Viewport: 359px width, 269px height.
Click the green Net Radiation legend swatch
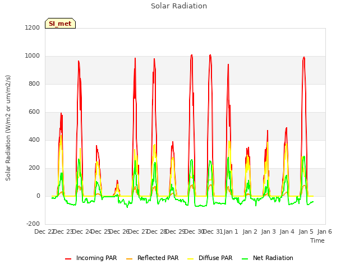point(245,259)
